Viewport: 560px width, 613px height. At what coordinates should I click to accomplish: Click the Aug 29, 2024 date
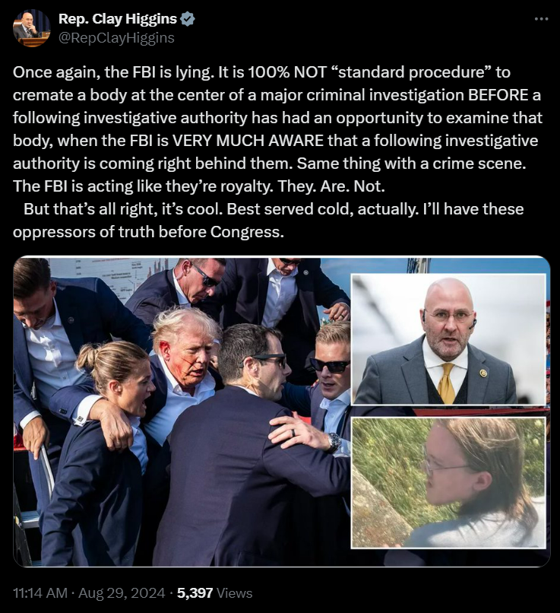(122, 592)
